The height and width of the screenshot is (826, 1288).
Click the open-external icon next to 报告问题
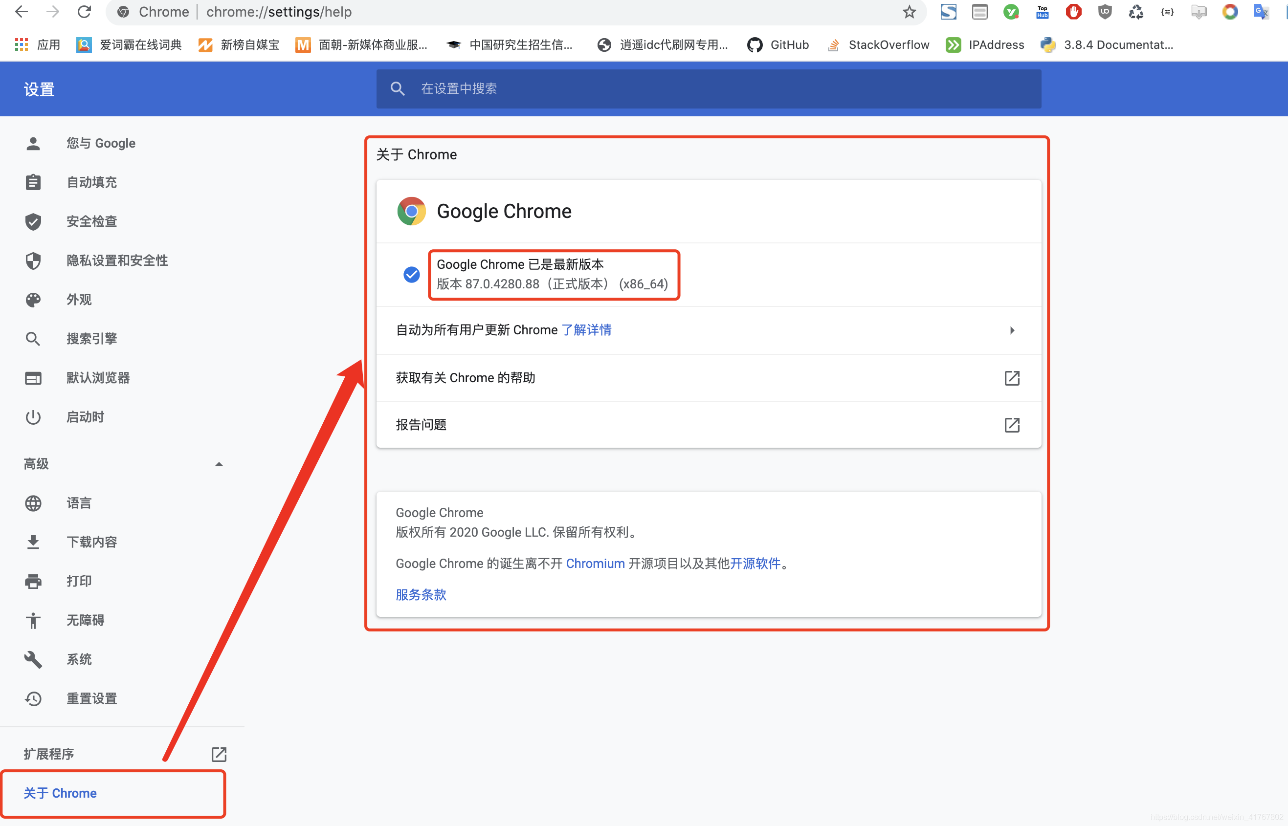point(1012,425)
